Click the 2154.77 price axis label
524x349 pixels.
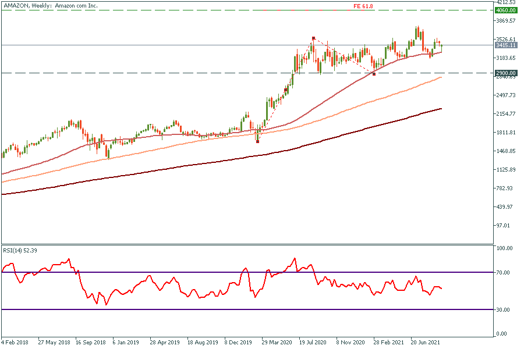tap(505, 114)
